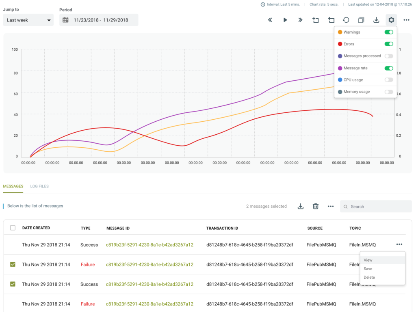Image resolution: width=416 pixels, height=312 pixels.
Task: Download chart using toolbar download icon
Action: pos(376,20)
